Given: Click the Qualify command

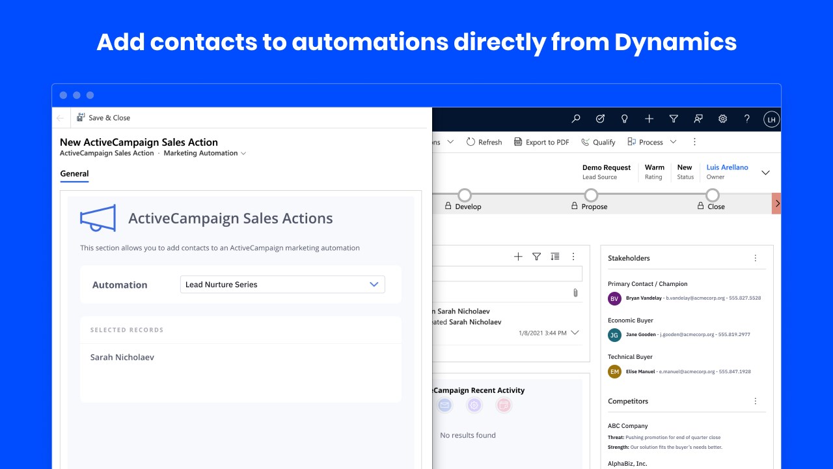Looking at the screenshot, I should [598, 142].
